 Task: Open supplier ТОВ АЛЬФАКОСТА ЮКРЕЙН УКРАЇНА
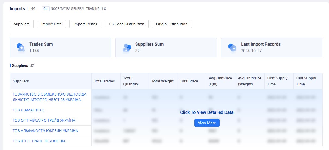45,131
